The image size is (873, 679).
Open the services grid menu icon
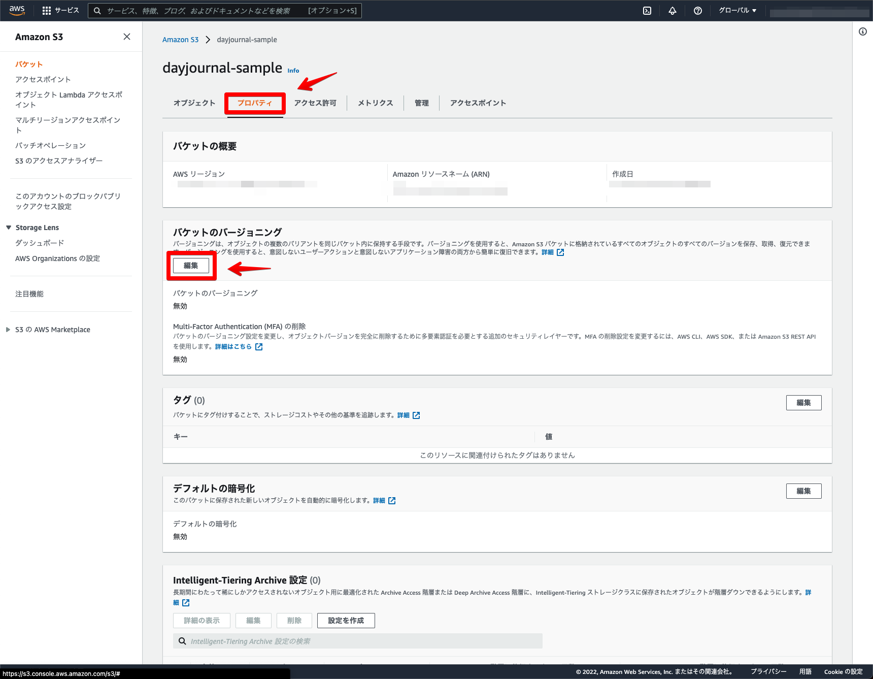point(47,11)
